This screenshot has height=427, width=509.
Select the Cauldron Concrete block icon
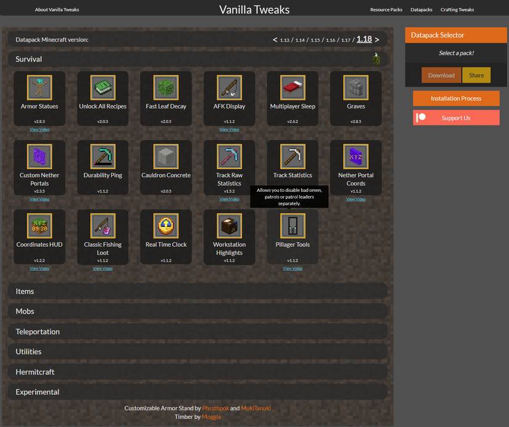tap(165, 156)
